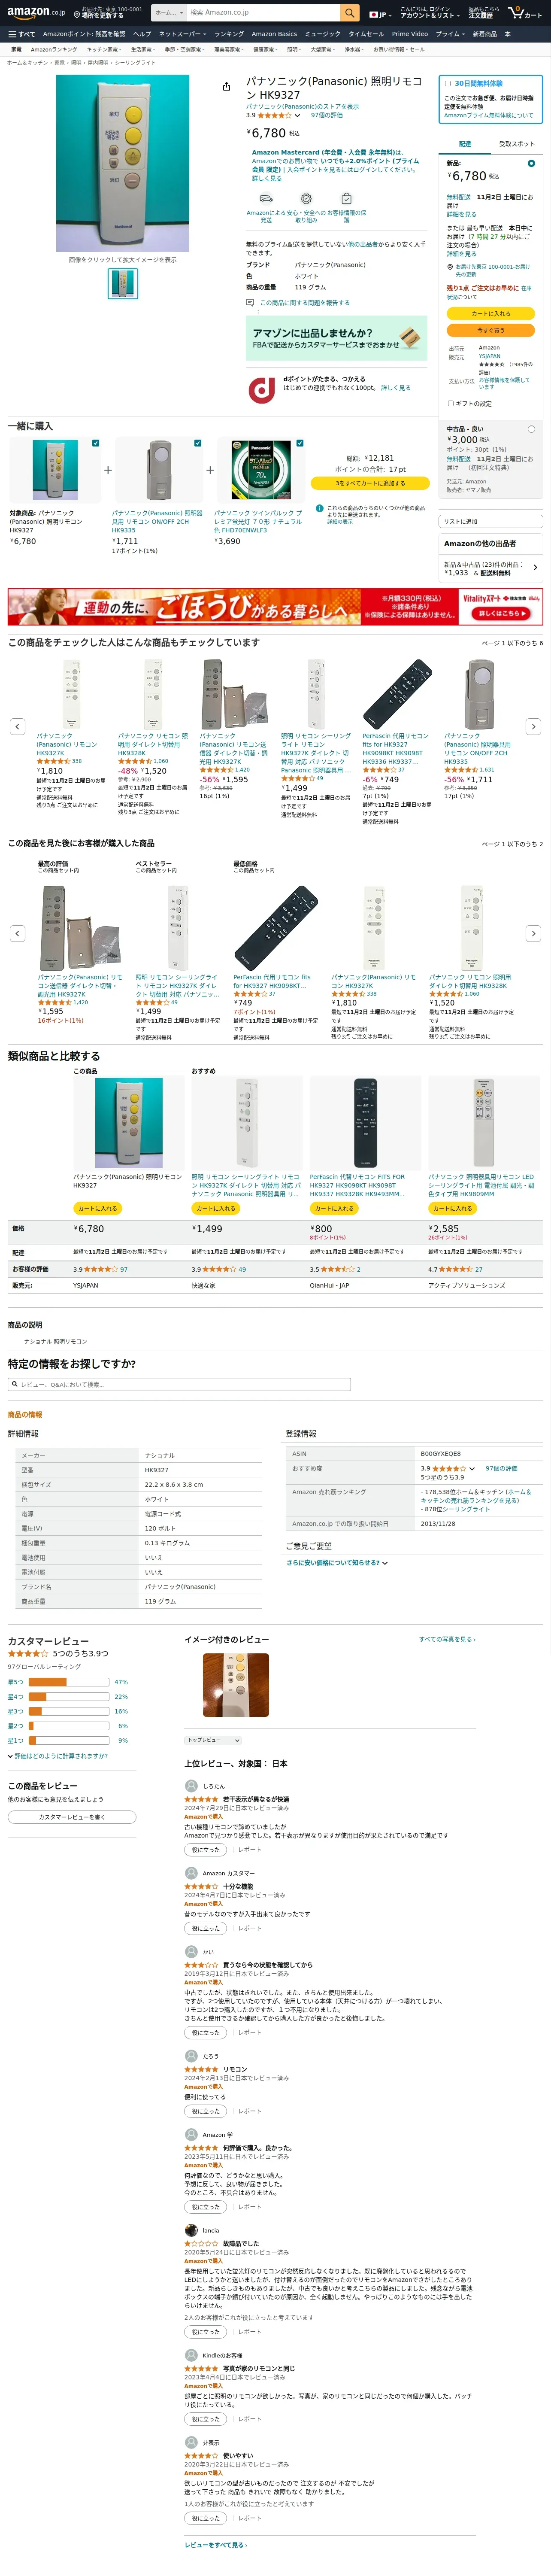Click the review search input field
Image resolution: width=551 pixels, height=2576 pixels.
179,1384
